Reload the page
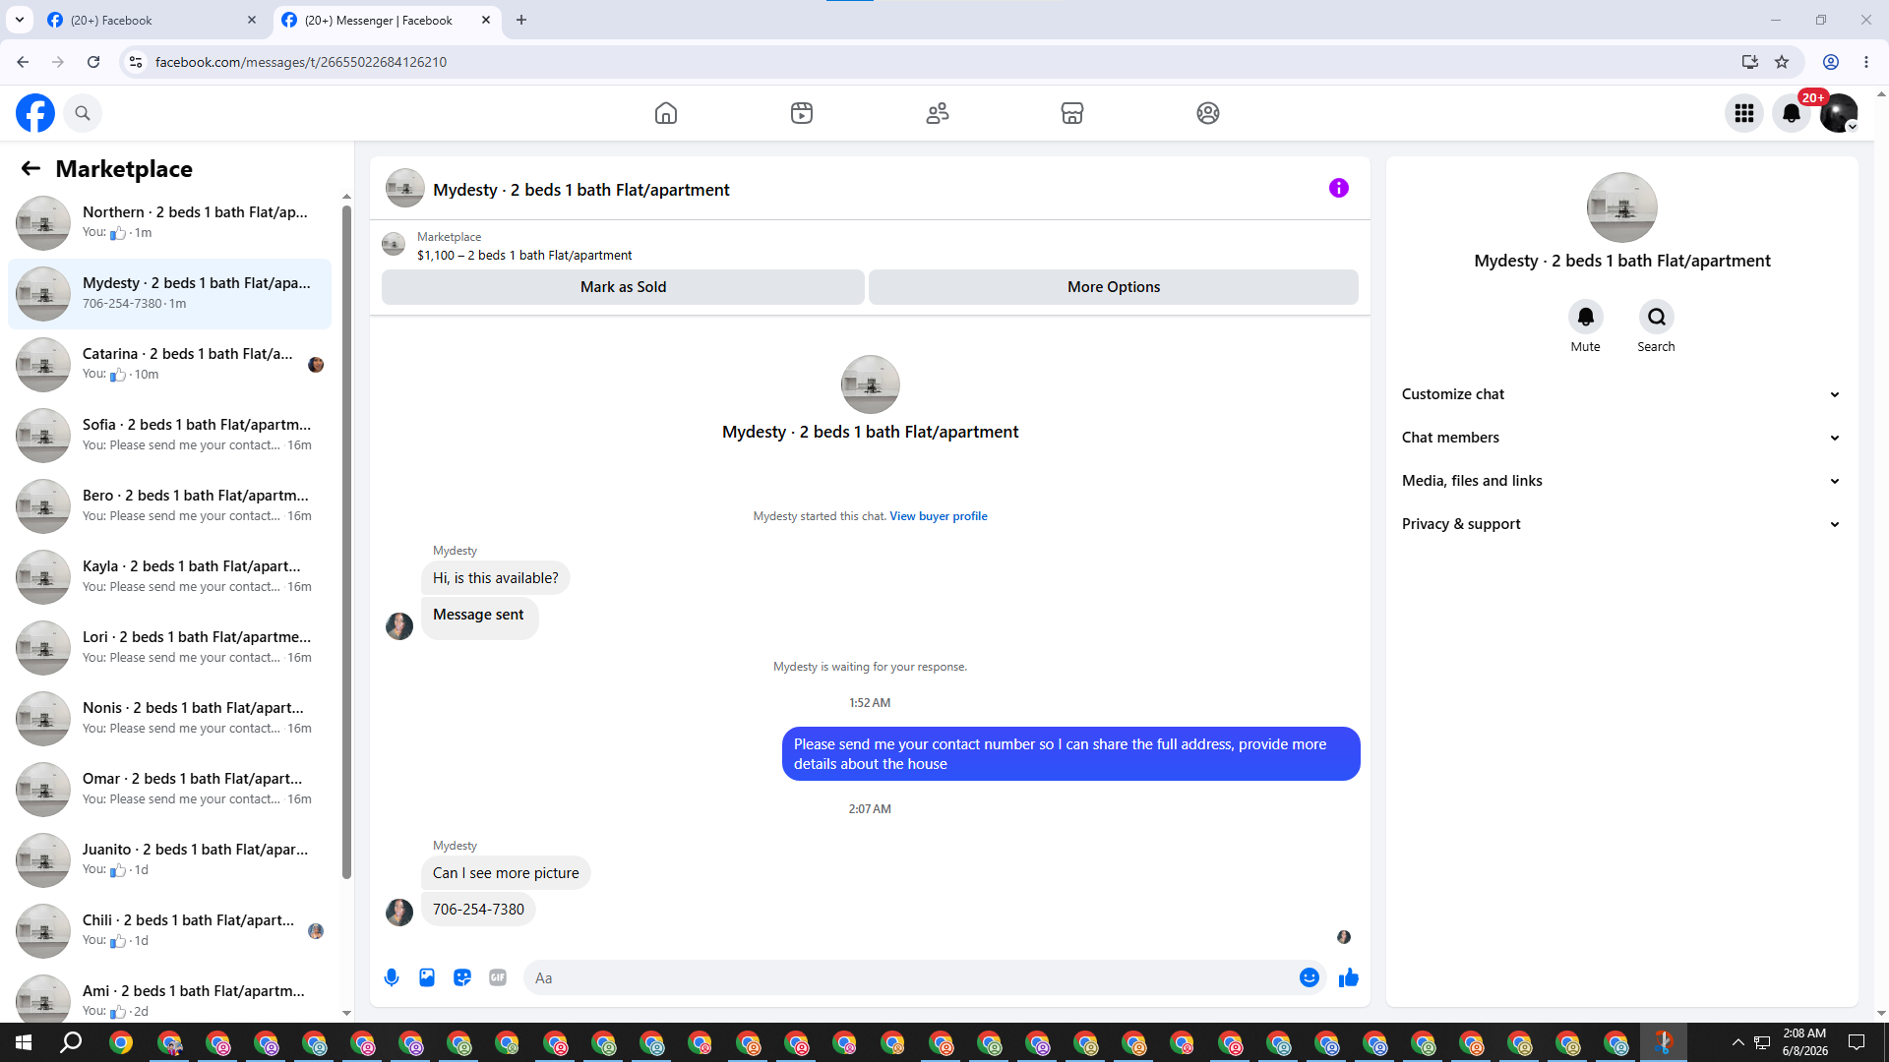The width and height of the screenshot is (1889, 1062). click(x=93, y=62)
